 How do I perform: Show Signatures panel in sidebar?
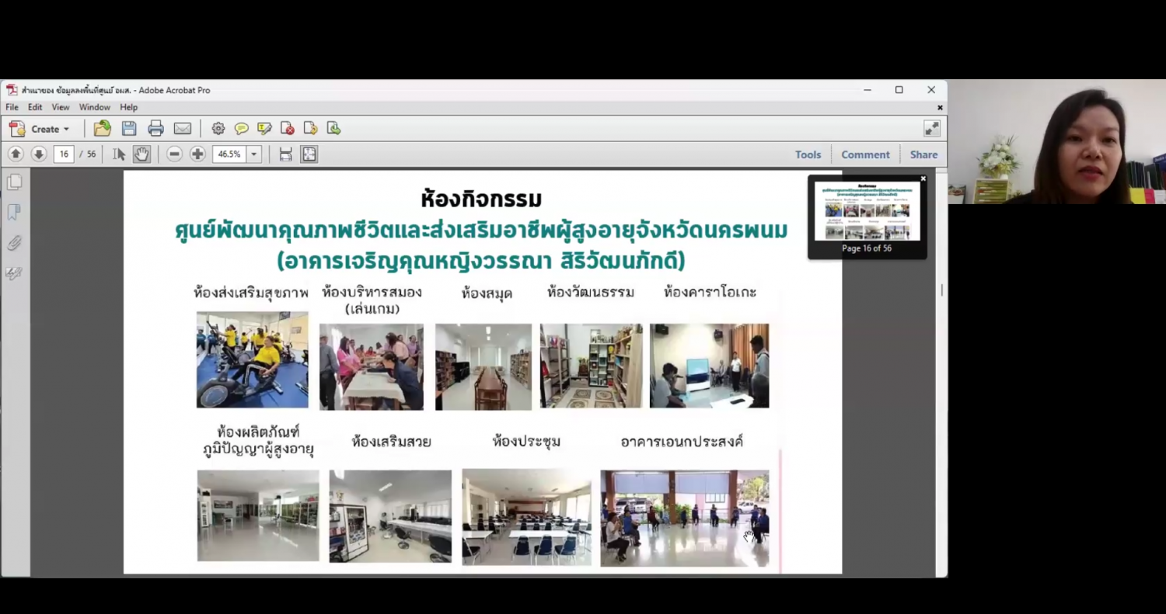click(x=14, y=273)
